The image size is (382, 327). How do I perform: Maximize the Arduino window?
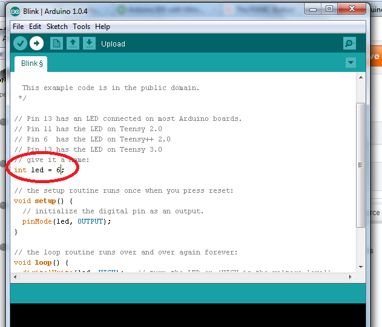(x=329, y=9)
